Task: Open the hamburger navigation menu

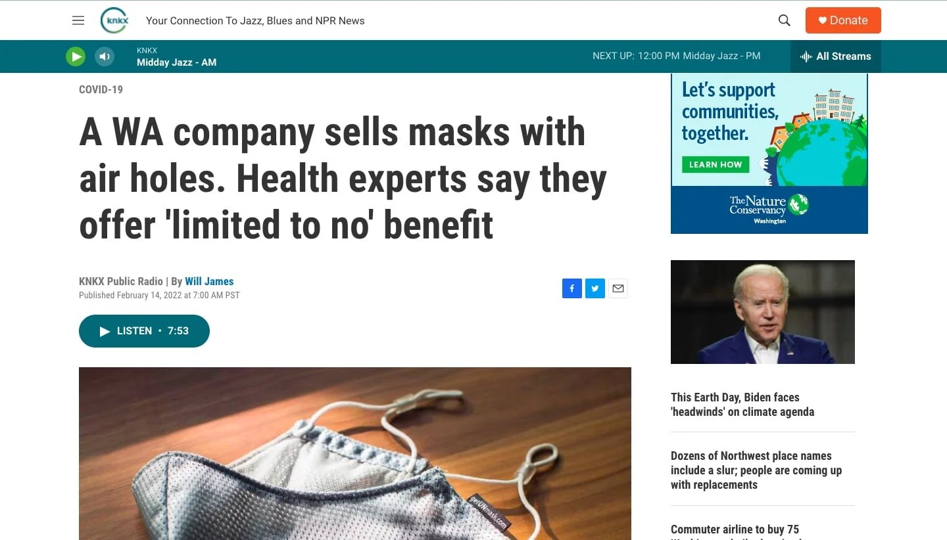Action: pyautogui.click(x=78, y=20)
